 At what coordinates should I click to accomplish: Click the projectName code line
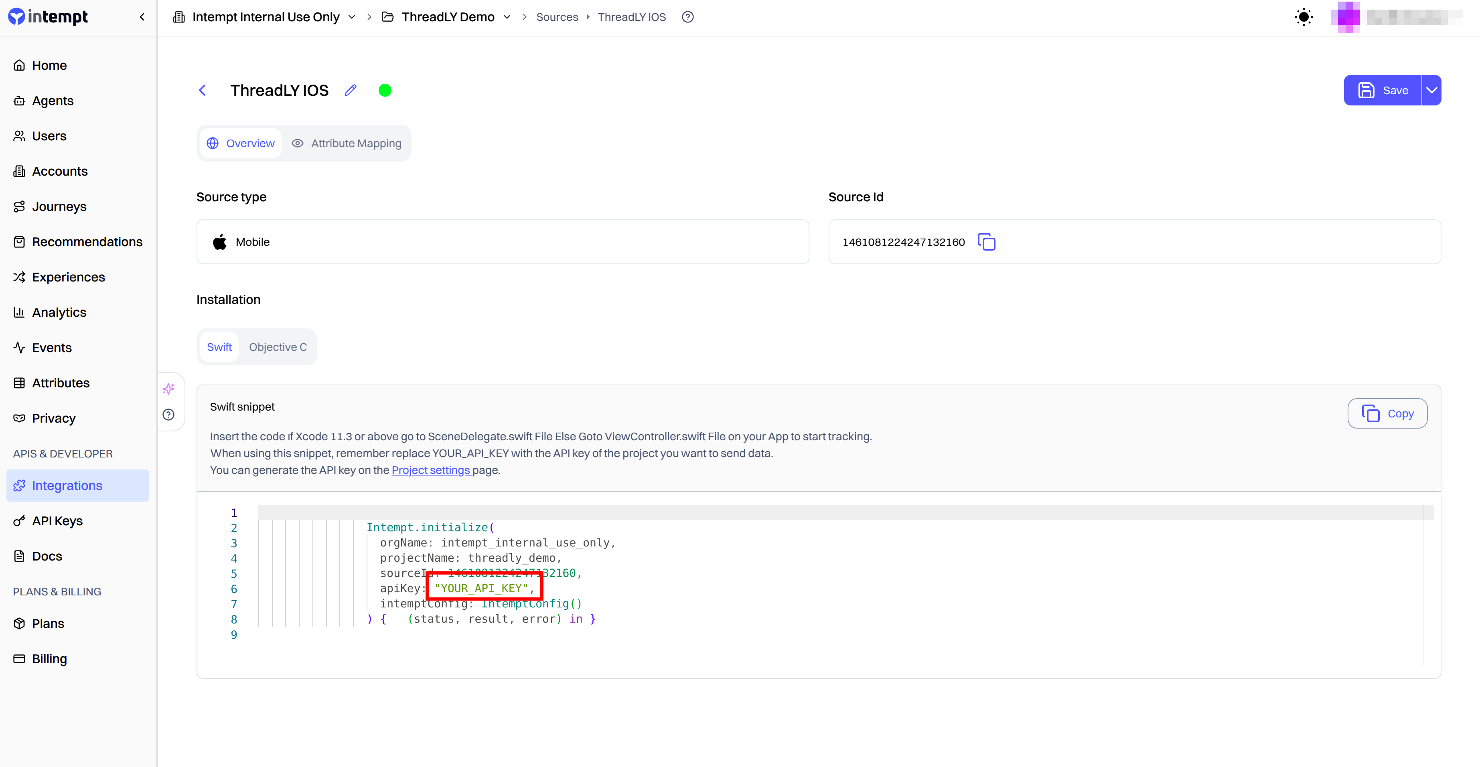pos(470,558)
